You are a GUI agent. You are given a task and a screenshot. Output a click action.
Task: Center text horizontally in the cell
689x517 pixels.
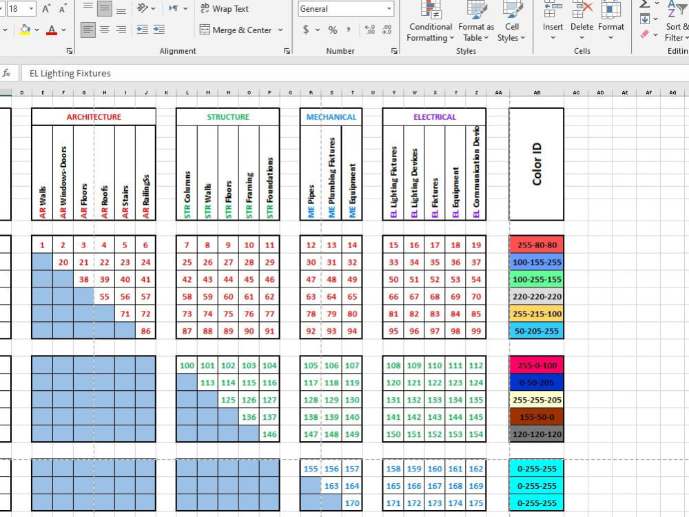pyautogui.click(x=104, y=30)
